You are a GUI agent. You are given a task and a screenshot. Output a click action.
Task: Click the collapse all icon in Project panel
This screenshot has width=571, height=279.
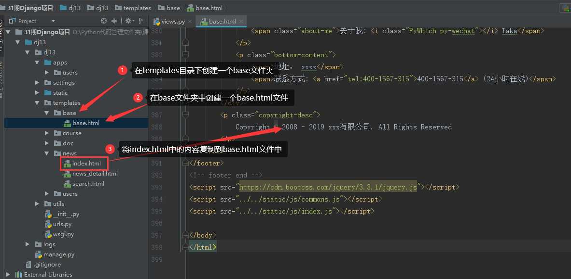[114, 21]
